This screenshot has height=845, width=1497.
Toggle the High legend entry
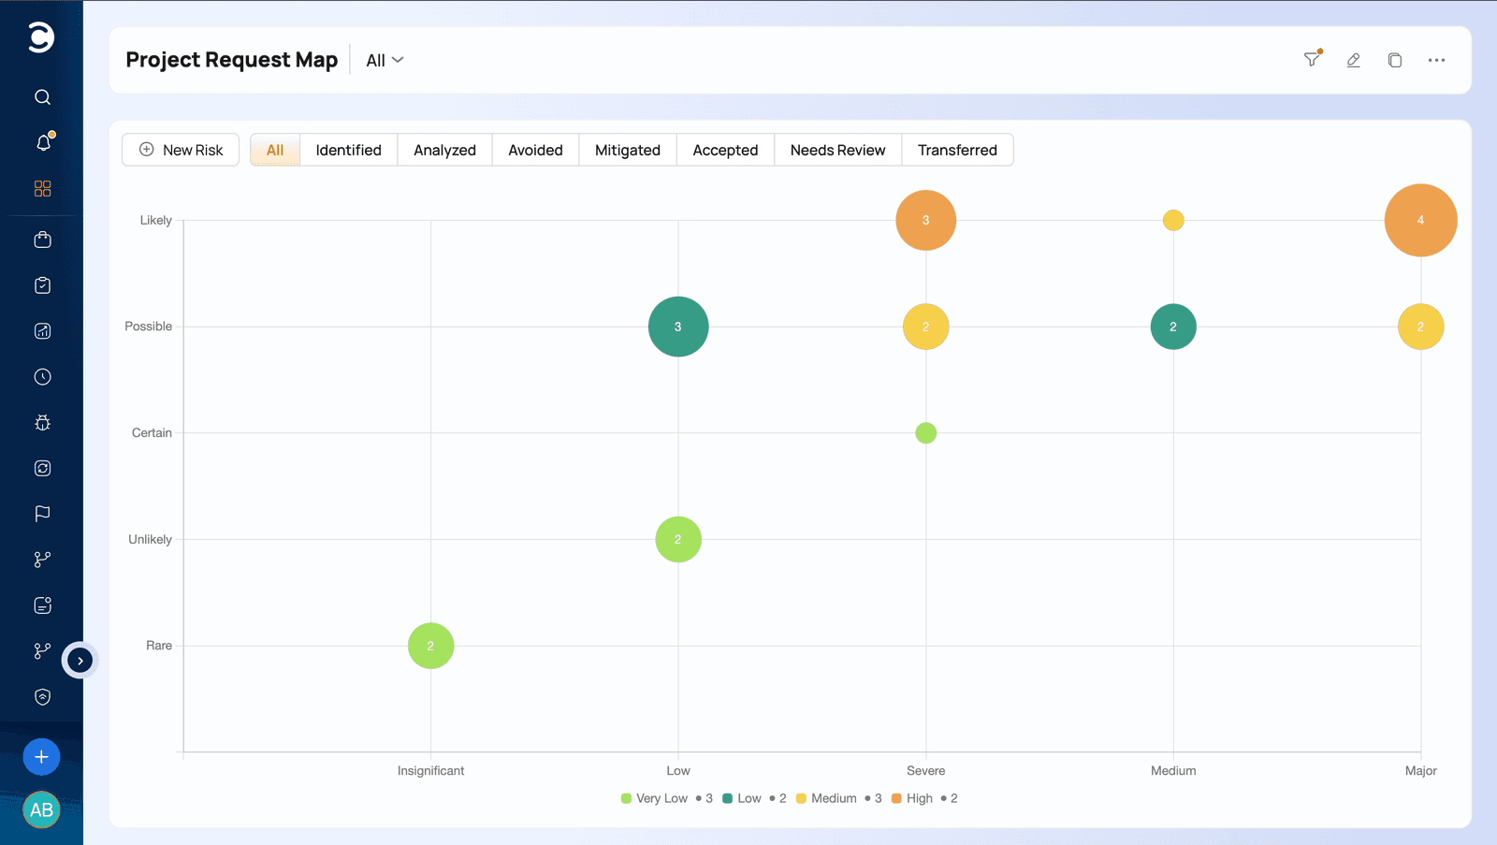924,798
